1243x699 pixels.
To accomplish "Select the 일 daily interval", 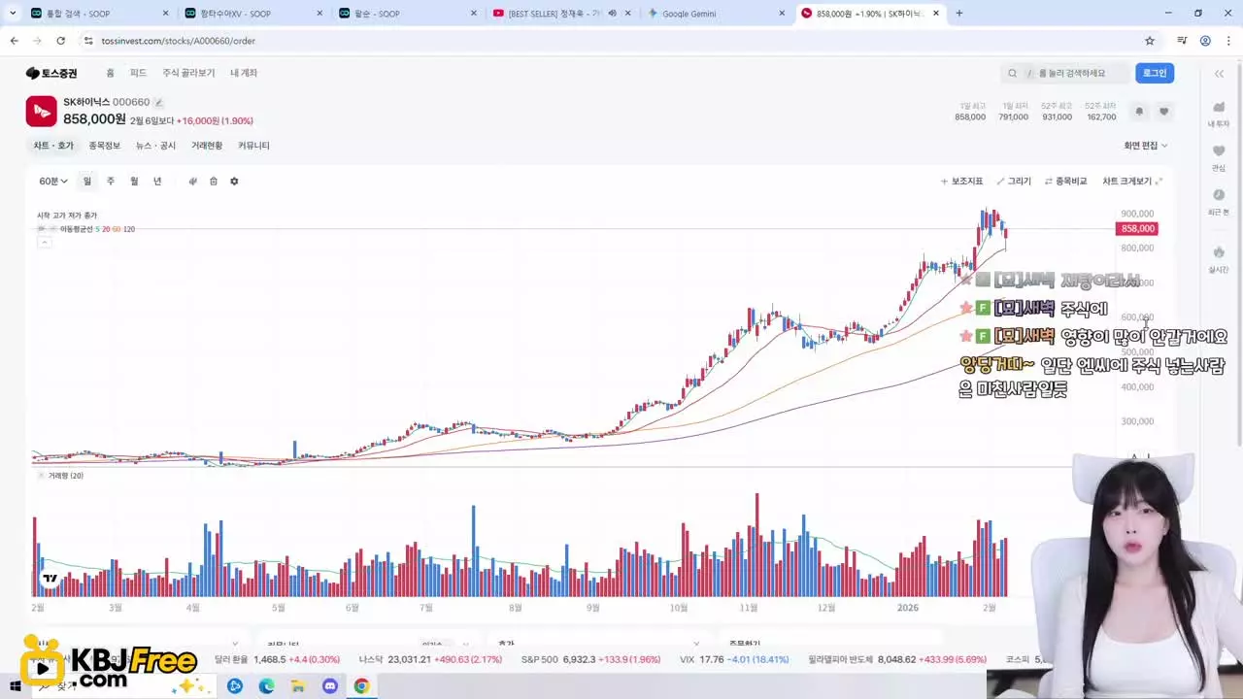I will [87, 182].
